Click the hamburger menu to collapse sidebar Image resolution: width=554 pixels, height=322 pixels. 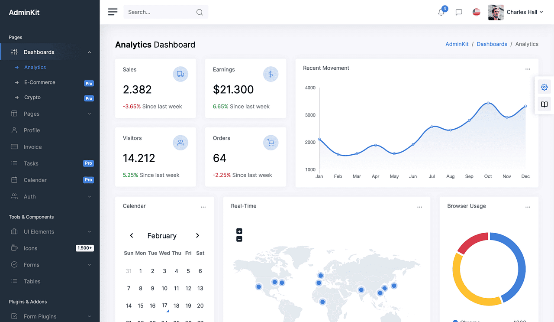coord(113,12)
